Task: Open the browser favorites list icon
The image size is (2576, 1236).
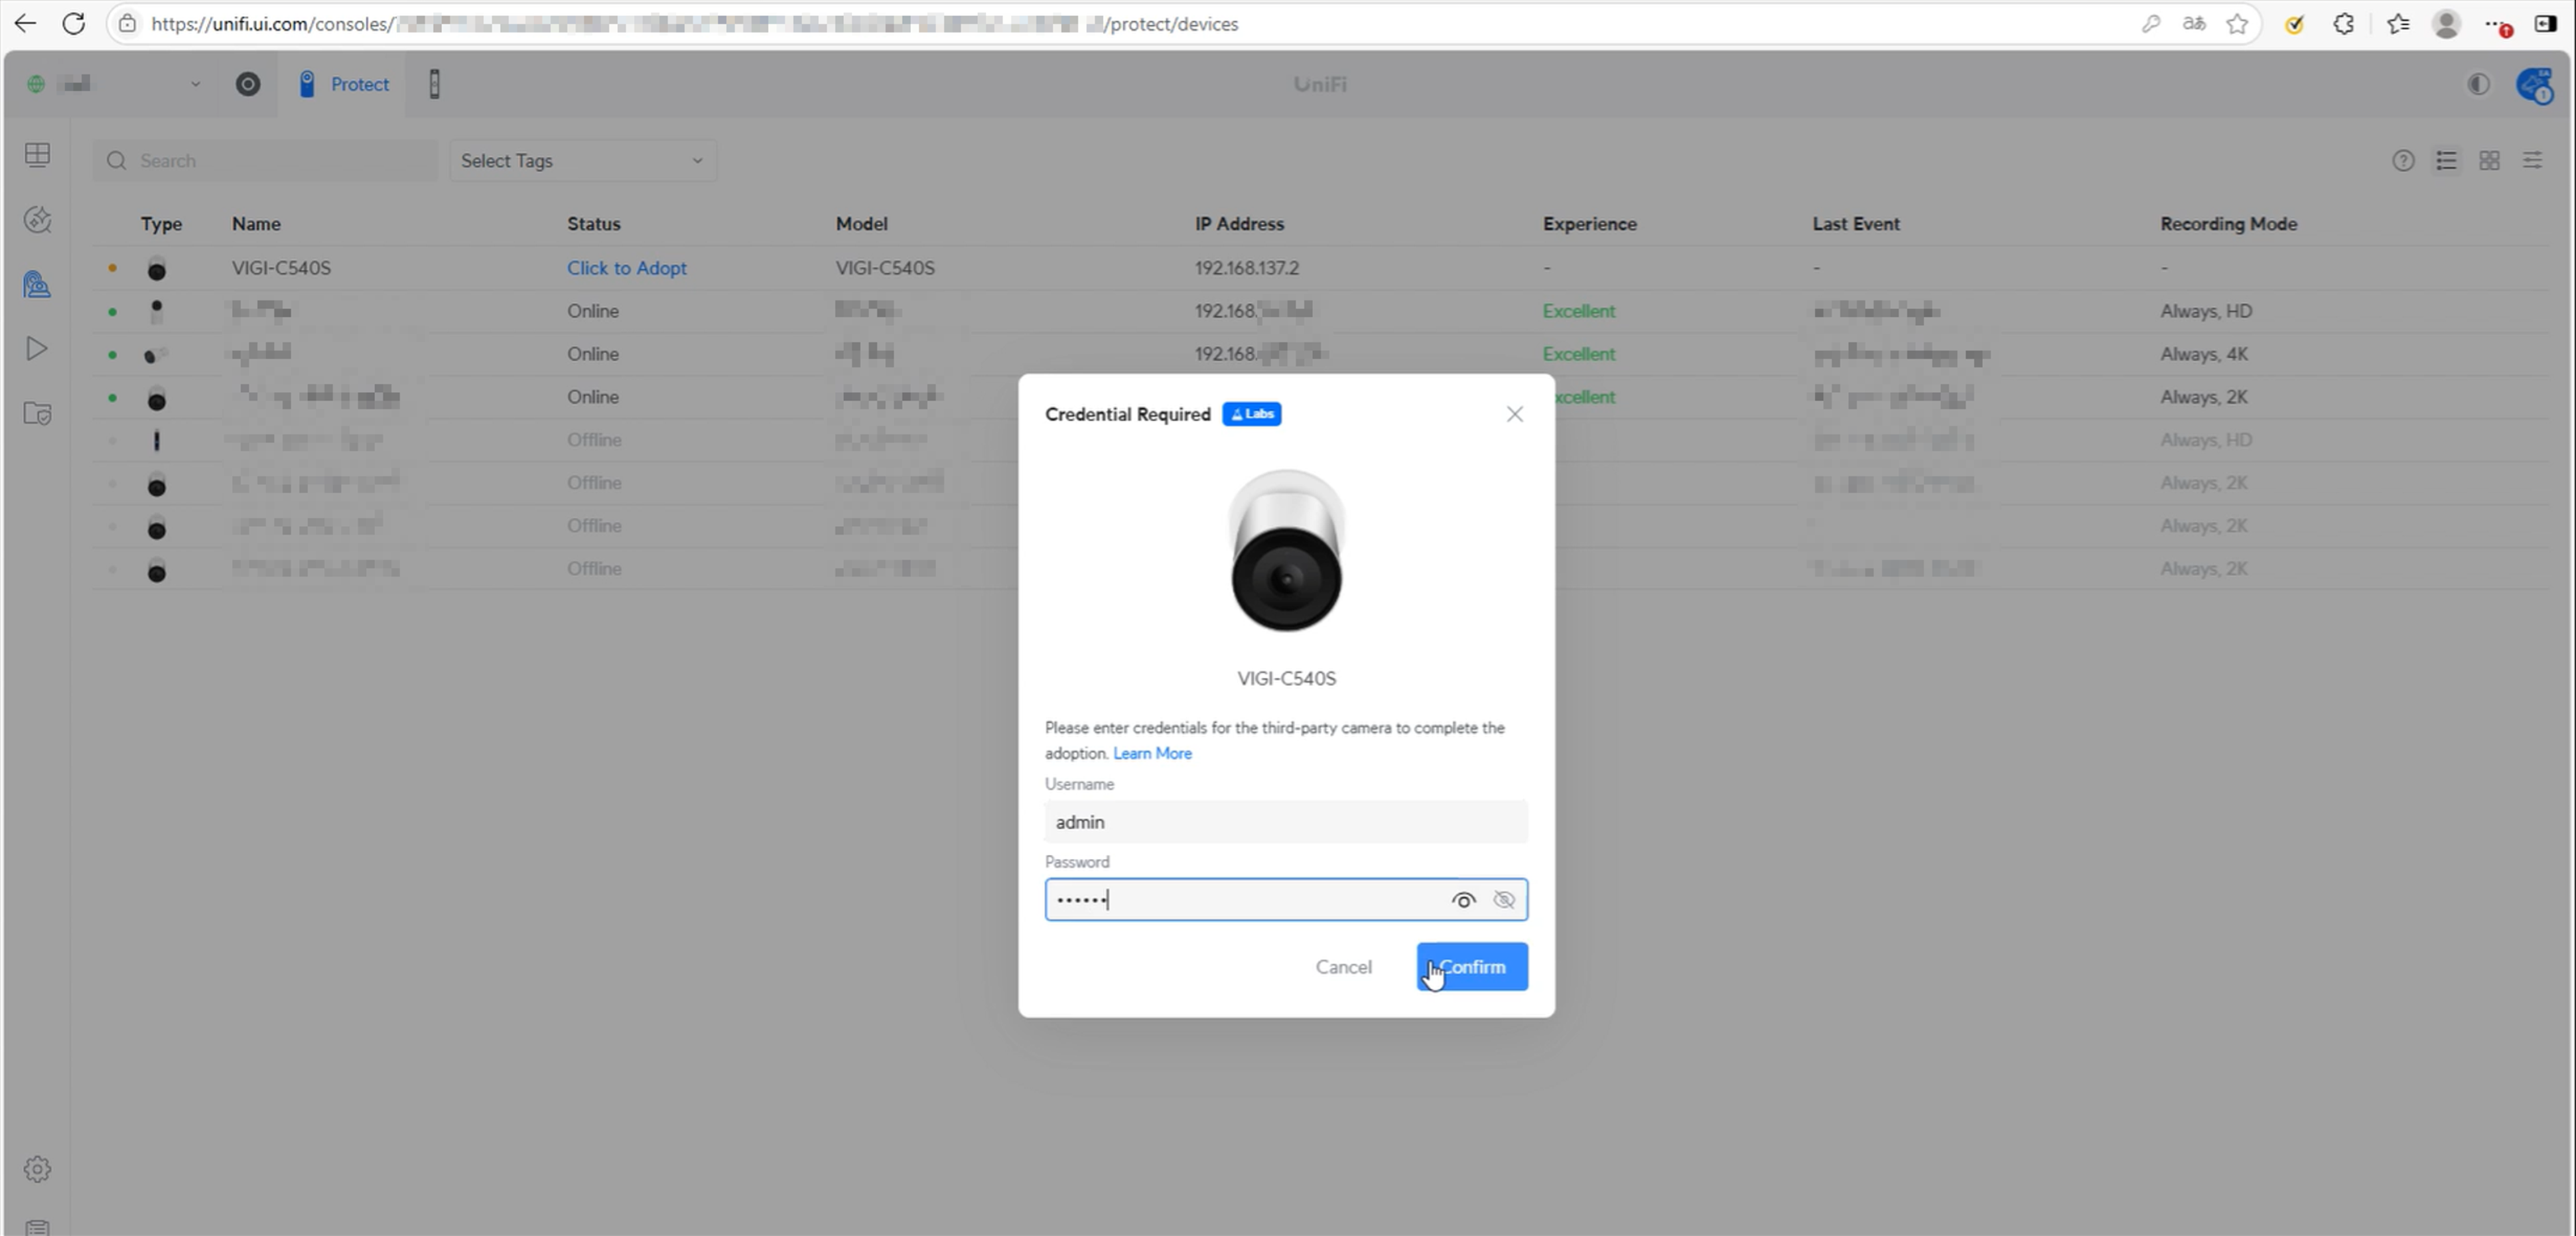Action: click(2398, 24)
